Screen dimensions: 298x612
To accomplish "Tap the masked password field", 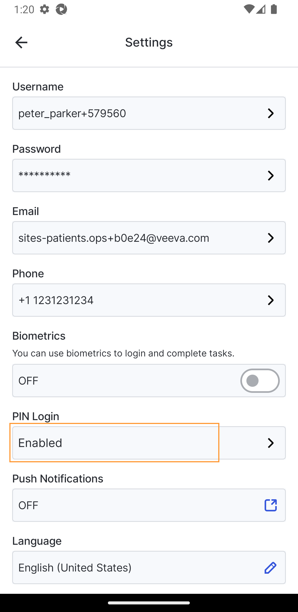I will [x=132, y=176].
